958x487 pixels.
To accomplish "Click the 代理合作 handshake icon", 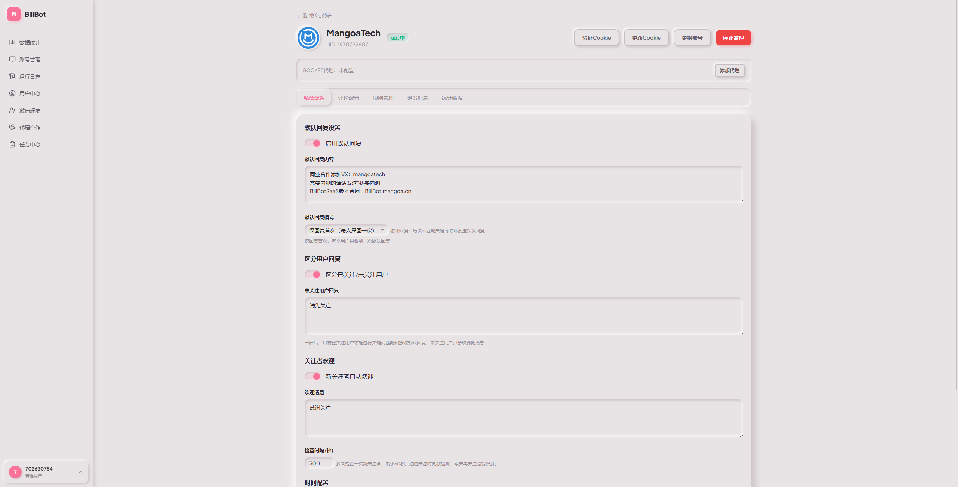I will (12, 127).
